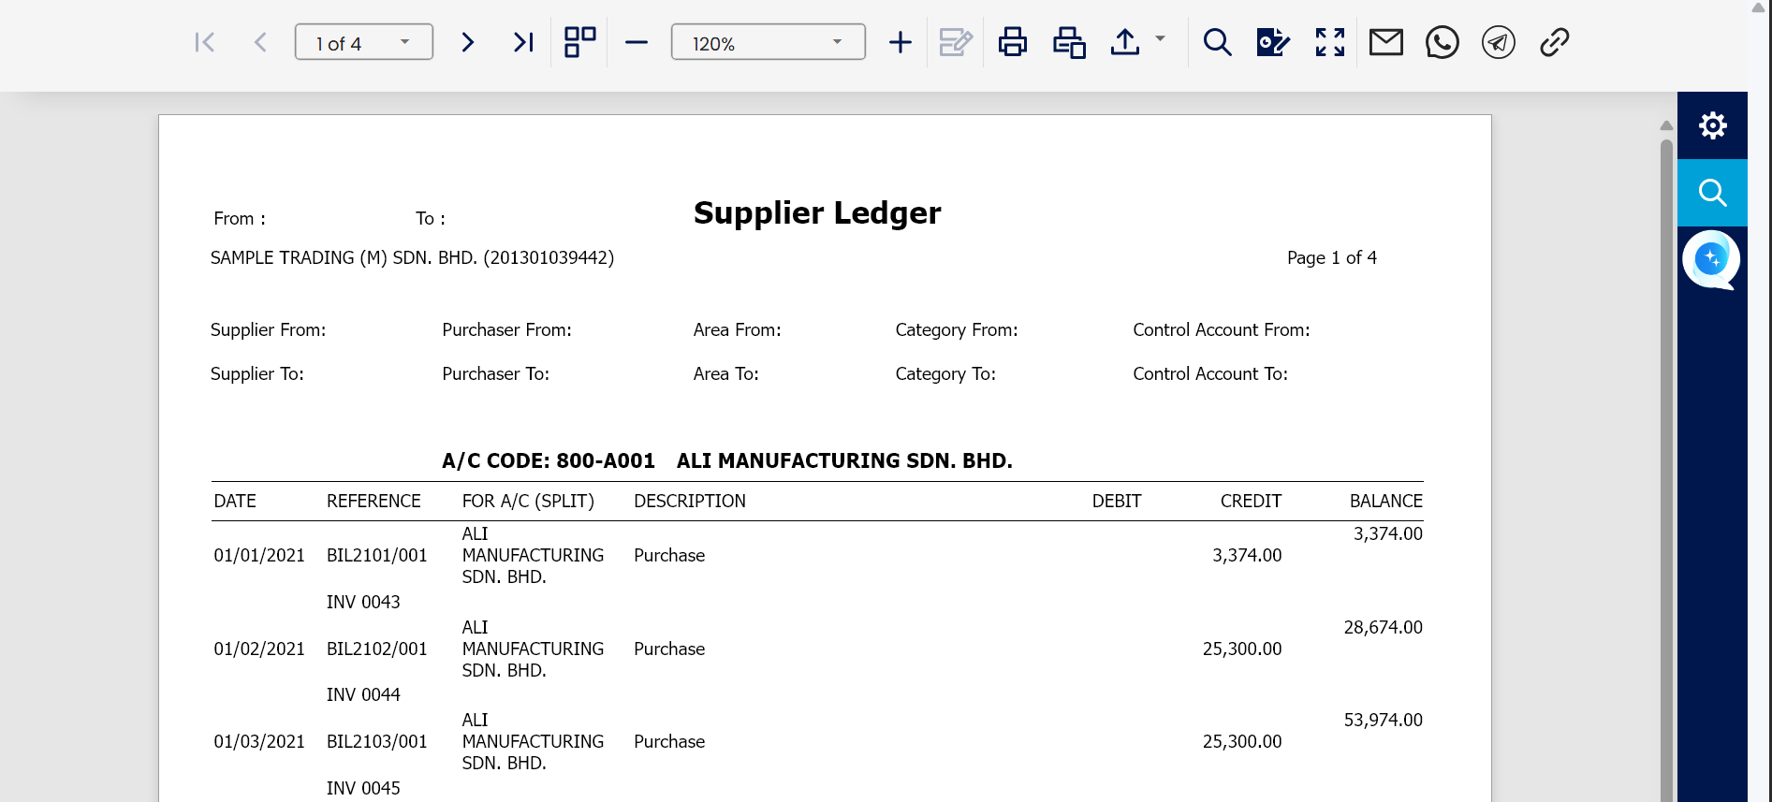Go to the next page
Viewport: 1772px width, 802px height.
(468, 42)
